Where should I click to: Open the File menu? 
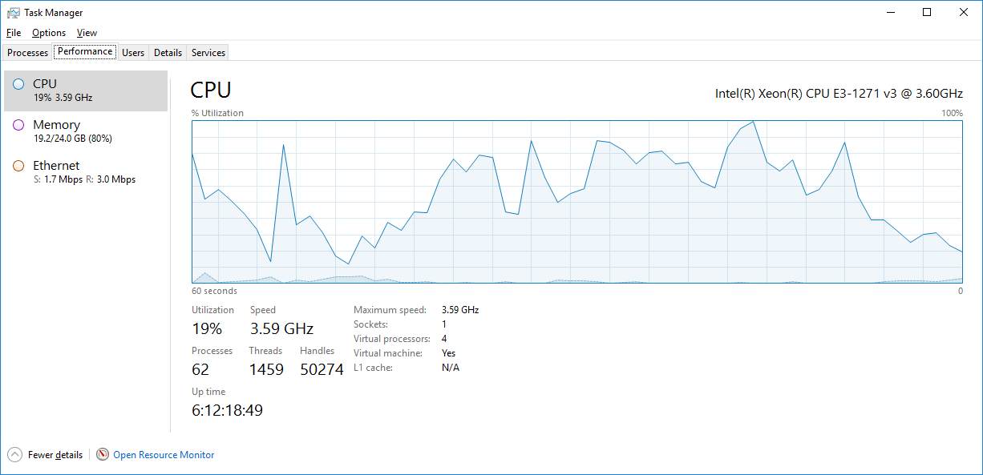[14, 33]
